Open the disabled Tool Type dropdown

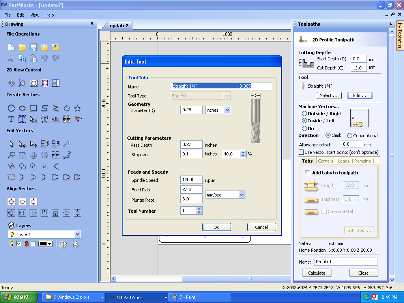[227, 96]
